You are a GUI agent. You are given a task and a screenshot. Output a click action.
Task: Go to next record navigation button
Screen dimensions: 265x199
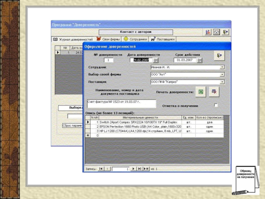pos(133,169)
